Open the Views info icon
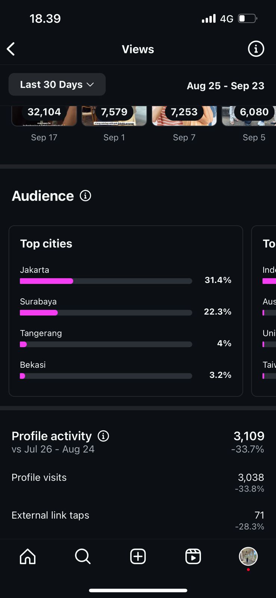Screen dimensions: 276x598 pyautogui.click(x=256, y=49)
